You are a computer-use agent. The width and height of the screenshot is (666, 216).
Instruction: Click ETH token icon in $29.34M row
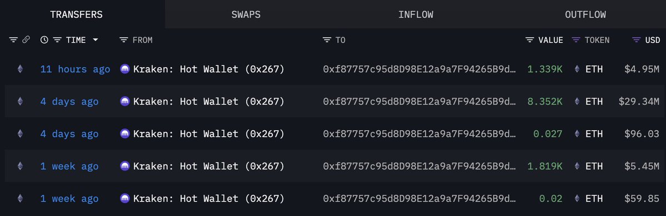point(577,101)
